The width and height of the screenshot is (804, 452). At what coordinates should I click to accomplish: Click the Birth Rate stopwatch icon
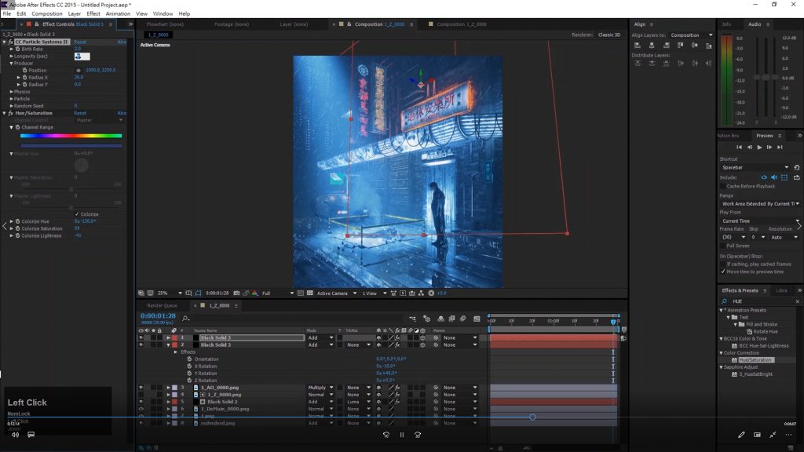click(16, 49)
